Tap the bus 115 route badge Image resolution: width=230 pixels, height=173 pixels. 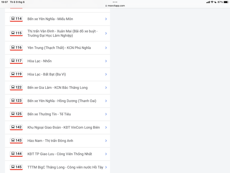16,33
